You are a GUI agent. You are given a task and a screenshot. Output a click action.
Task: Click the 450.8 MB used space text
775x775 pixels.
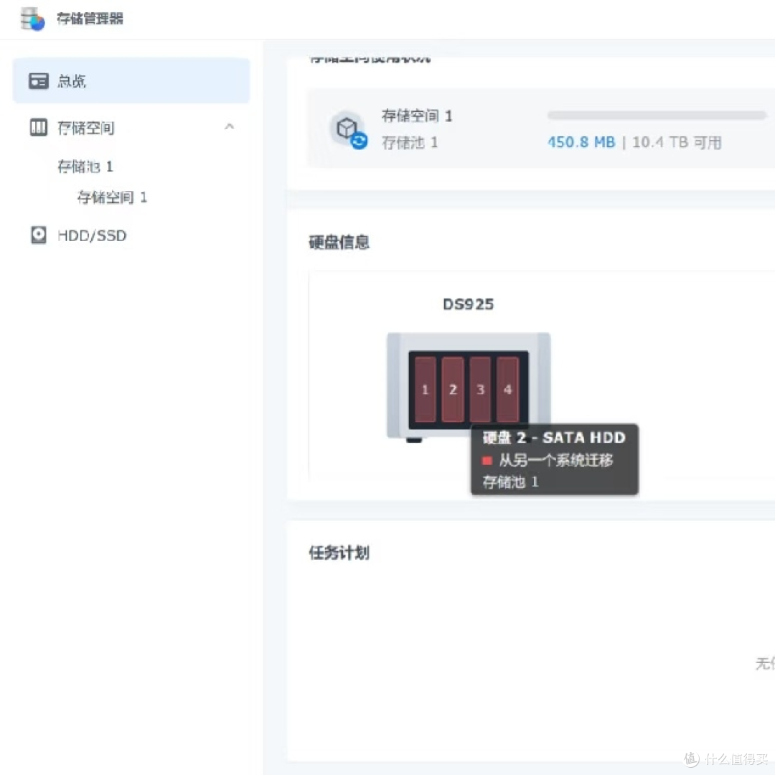coord(581,142)
